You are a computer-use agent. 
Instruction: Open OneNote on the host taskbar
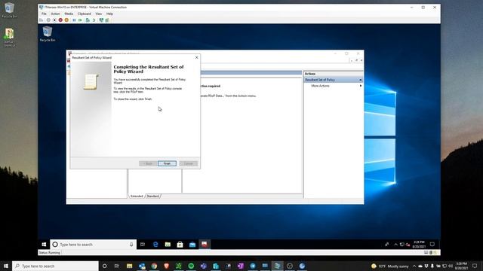click(x=240, y=266)
